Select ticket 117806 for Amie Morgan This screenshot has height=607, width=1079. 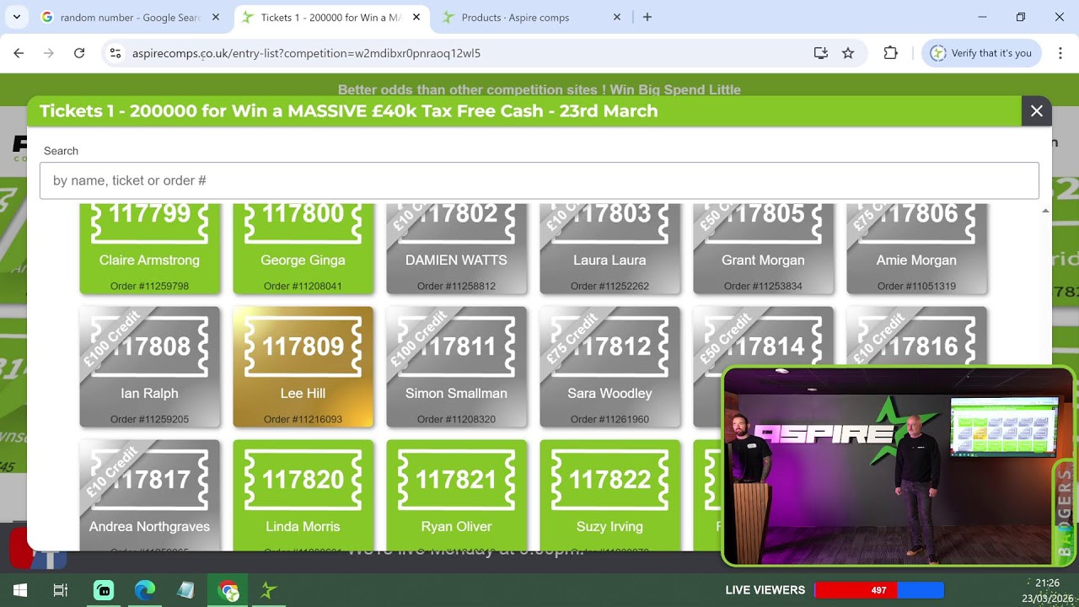pos(916,250)
